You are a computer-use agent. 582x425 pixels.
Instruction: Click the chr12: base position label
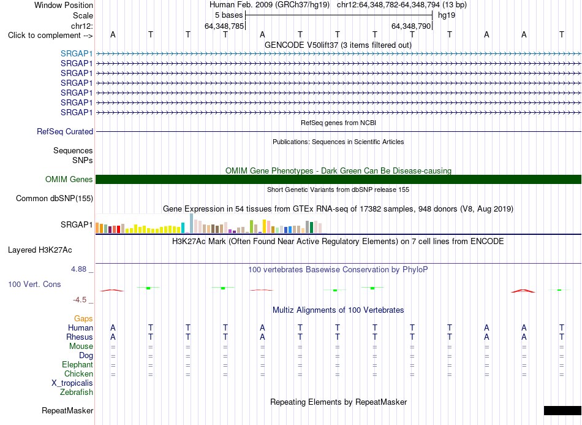tap(82, 26)
